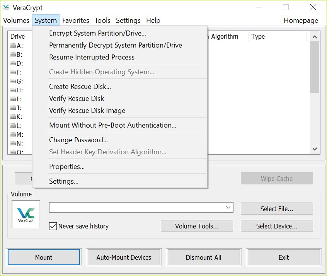
Task: Select drive F: icon in list
Action: coord(13,72)
